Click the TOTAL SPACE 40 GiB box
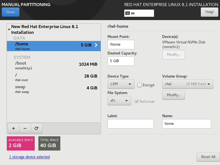The image size is (220, 165). pyautogui.click(x=50, y=143)
